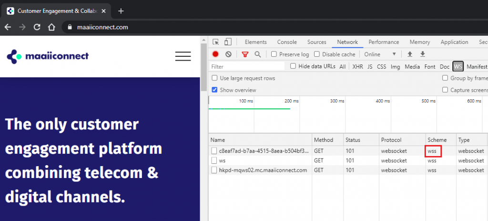Screen dimensions: 488x221
Task: Go to the browser home icon
Action: click(51, 27)
